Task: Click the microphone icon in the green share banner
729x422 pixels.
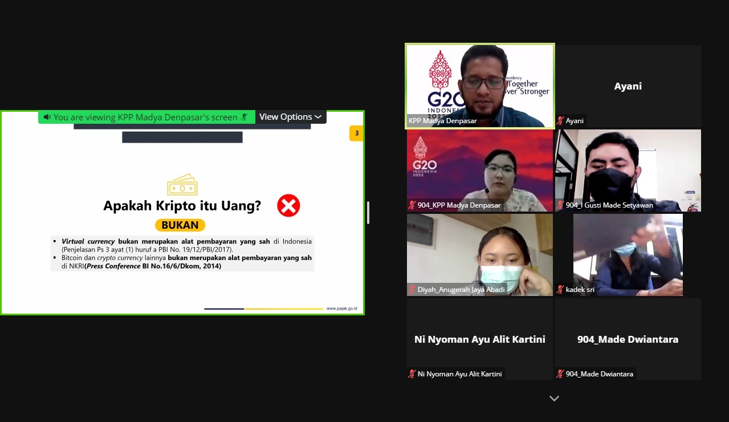Action: tap(245, 117)
